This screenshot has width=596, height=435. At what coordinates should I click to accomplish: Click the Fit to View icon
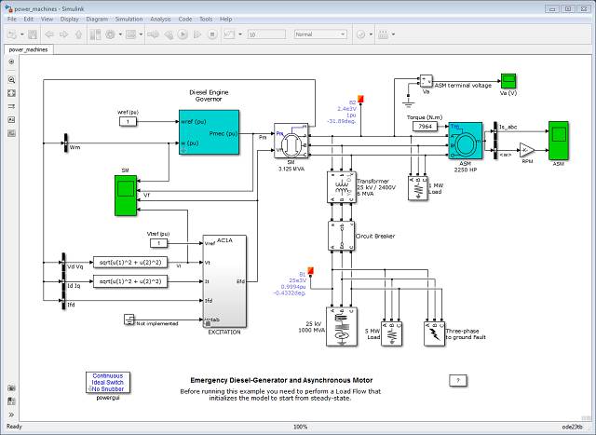coord(12,93)
